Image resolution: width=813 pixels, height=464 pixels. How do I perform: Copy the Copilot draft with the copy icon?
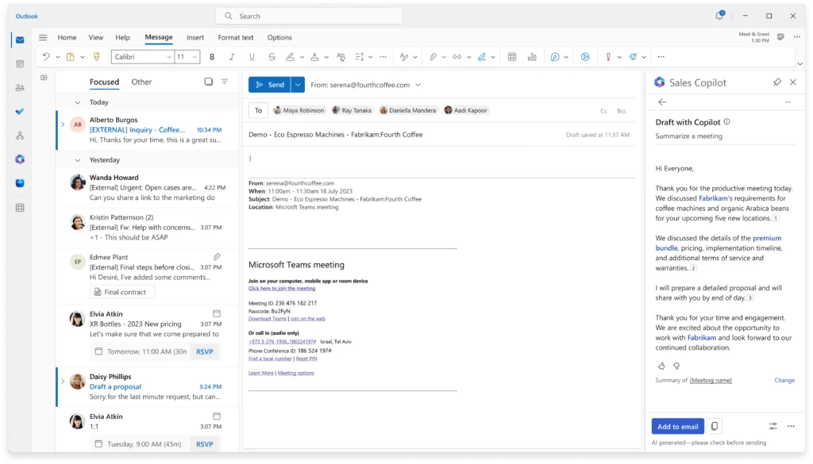714,426
